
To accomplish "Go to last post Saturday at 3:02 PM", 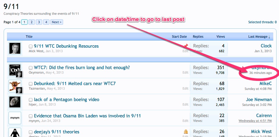I will point(257,105).
